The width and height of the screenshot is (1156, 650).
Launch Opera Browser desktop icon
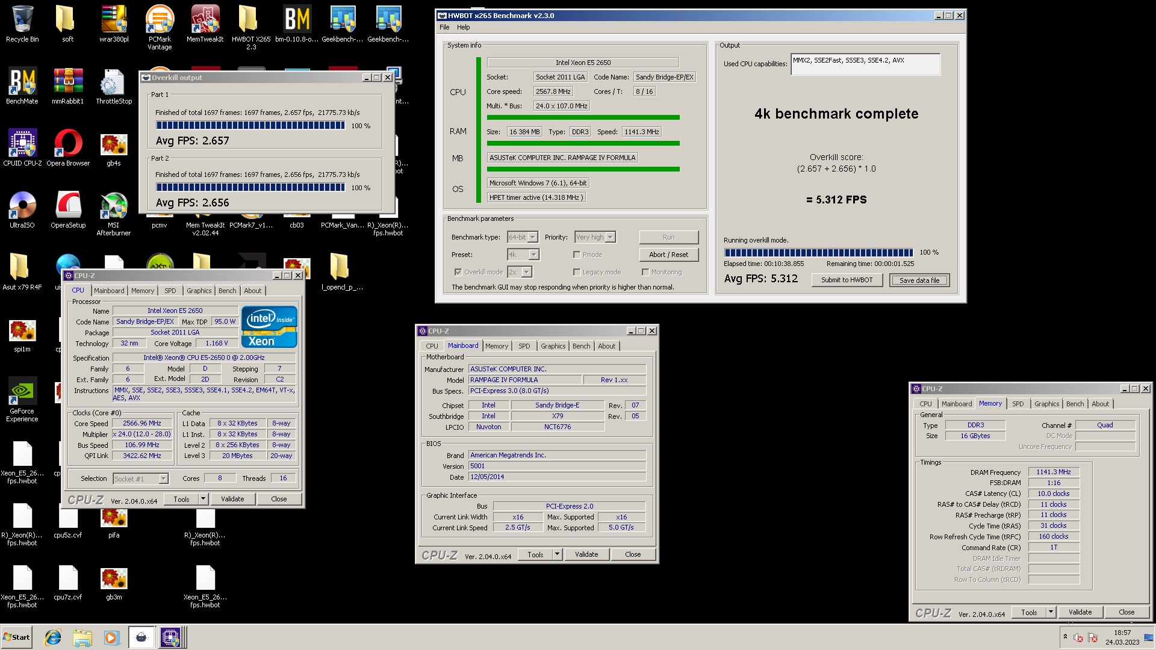click(68, 148)
